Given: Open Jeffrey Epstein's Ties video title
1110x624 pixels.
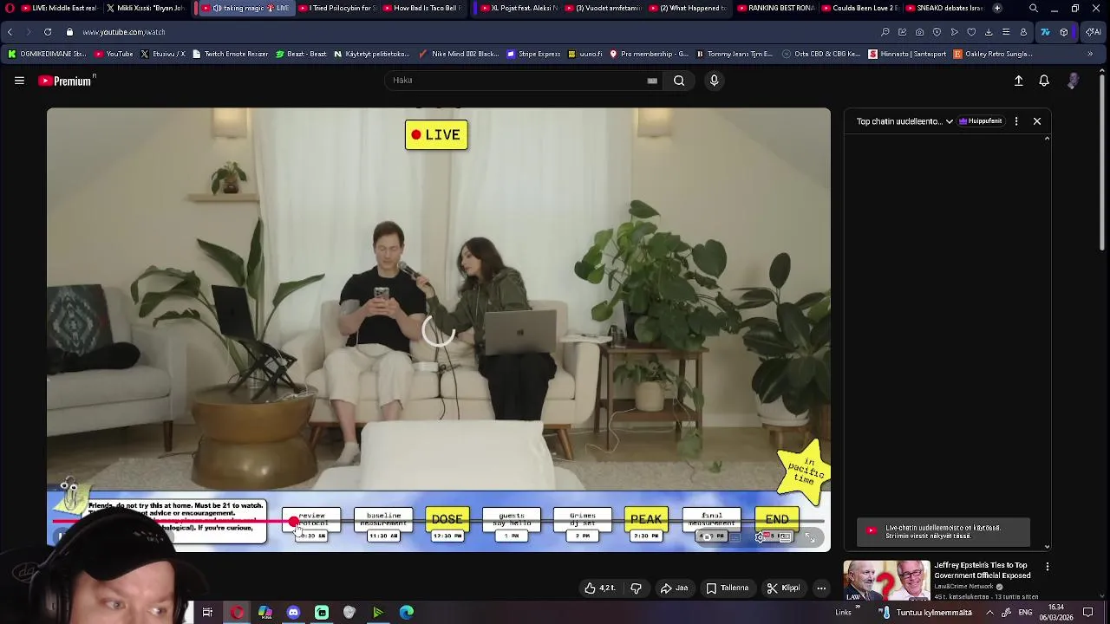Looking at the screenshot, I should (x=982, y=570).
